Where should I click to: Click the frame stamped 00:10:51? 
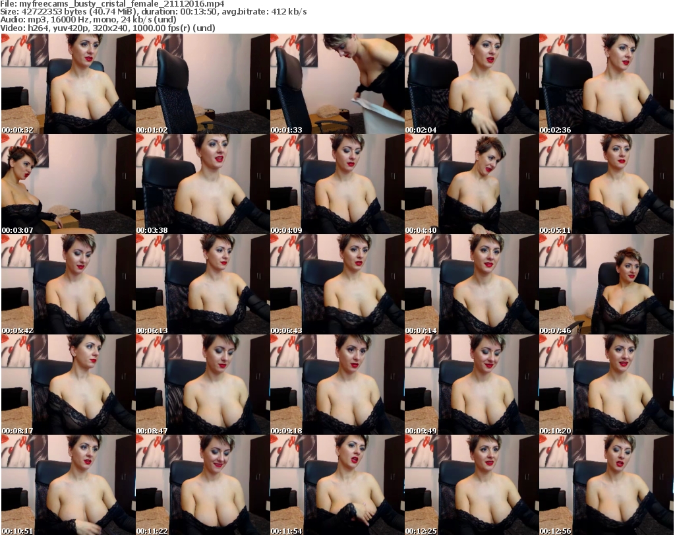(x=69, y=485)
